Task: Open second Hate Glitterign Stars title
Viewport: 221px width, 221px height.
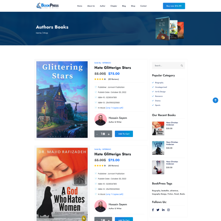Action: pyautogui.click(x=113, y=154)
